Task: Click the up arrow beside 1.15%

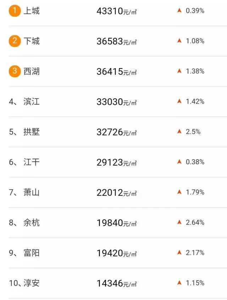Action: coord(179,283)
